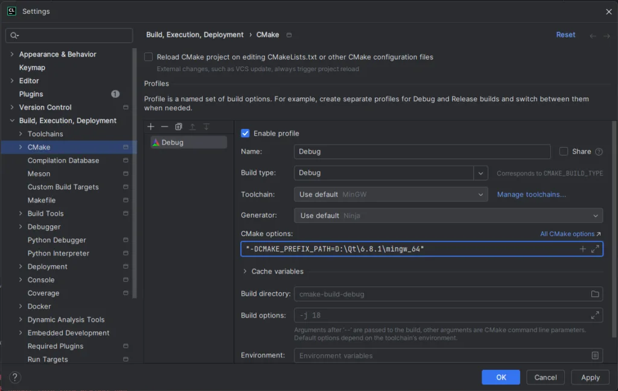This screenshot has width=618, height=391.
Task: Open environment variables editor icon
Action: pos(594,355)
